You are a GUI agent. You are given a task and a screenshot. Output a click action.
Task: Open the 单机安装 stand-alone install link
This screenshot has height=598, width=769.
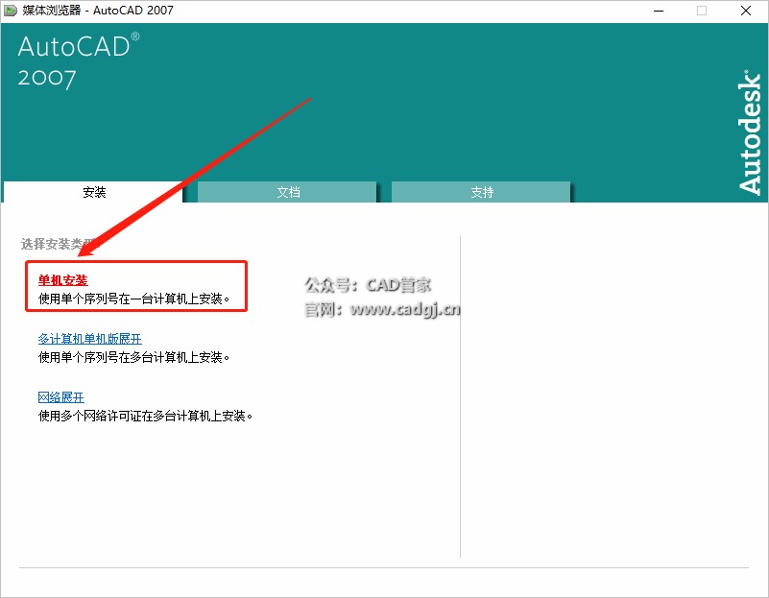pos(62,280)
